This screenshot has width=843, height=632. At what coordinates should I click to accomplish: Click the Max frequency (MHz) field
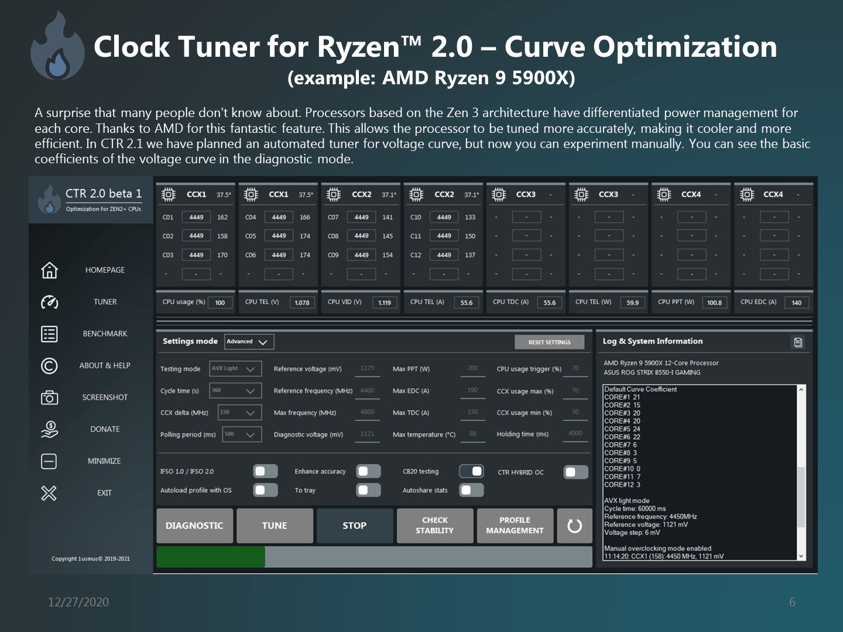click(x=367, y=412)
